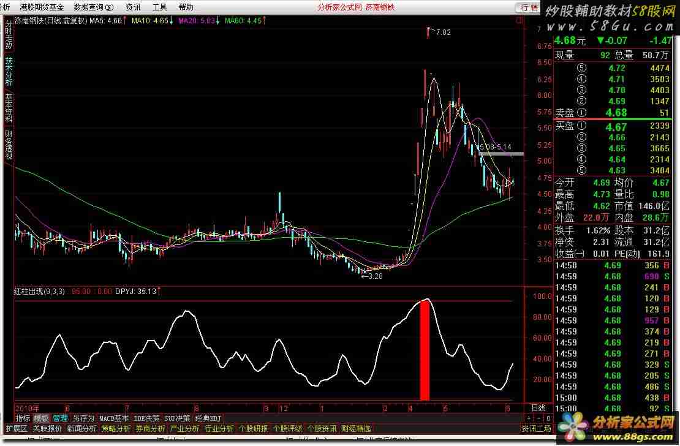Viewport: 680px width, 446px height.
Task: Open the 新闻分析 bottom tab
Action: tap(81, 429)
